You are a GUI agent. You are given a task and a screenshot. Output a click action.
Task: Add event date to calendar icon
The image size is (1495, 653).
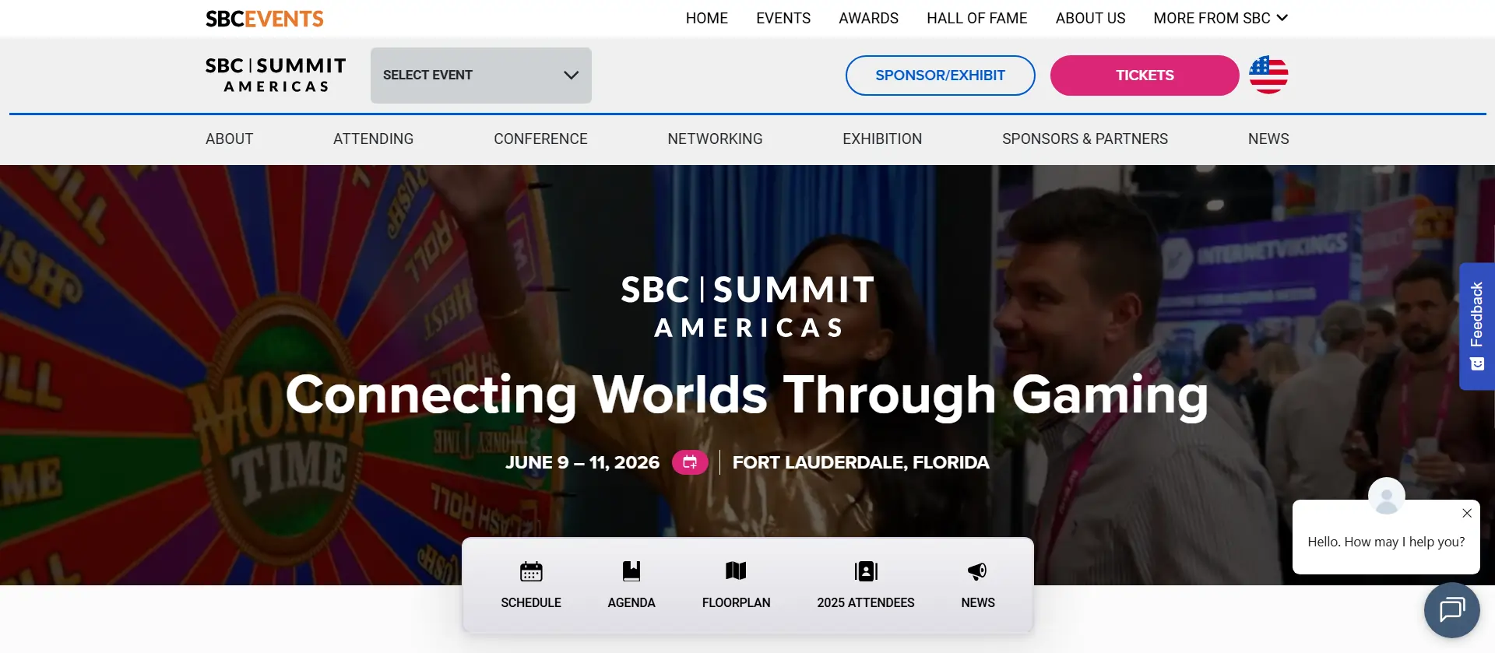click(690, 462)
